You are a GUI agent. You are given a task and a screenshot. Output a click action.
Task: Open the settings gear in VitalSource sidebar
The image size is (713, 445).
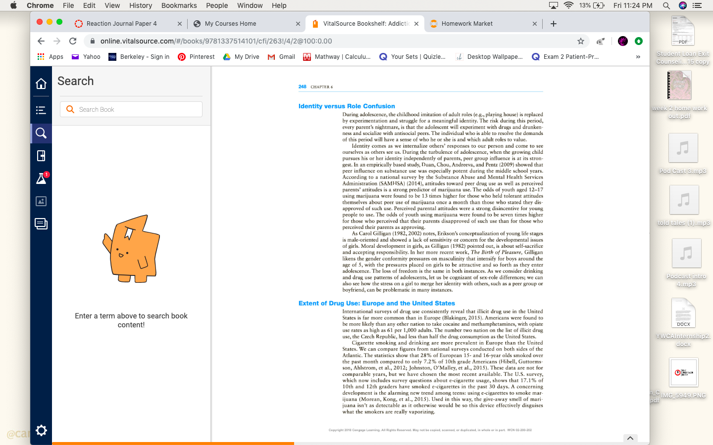click(41, 430)
